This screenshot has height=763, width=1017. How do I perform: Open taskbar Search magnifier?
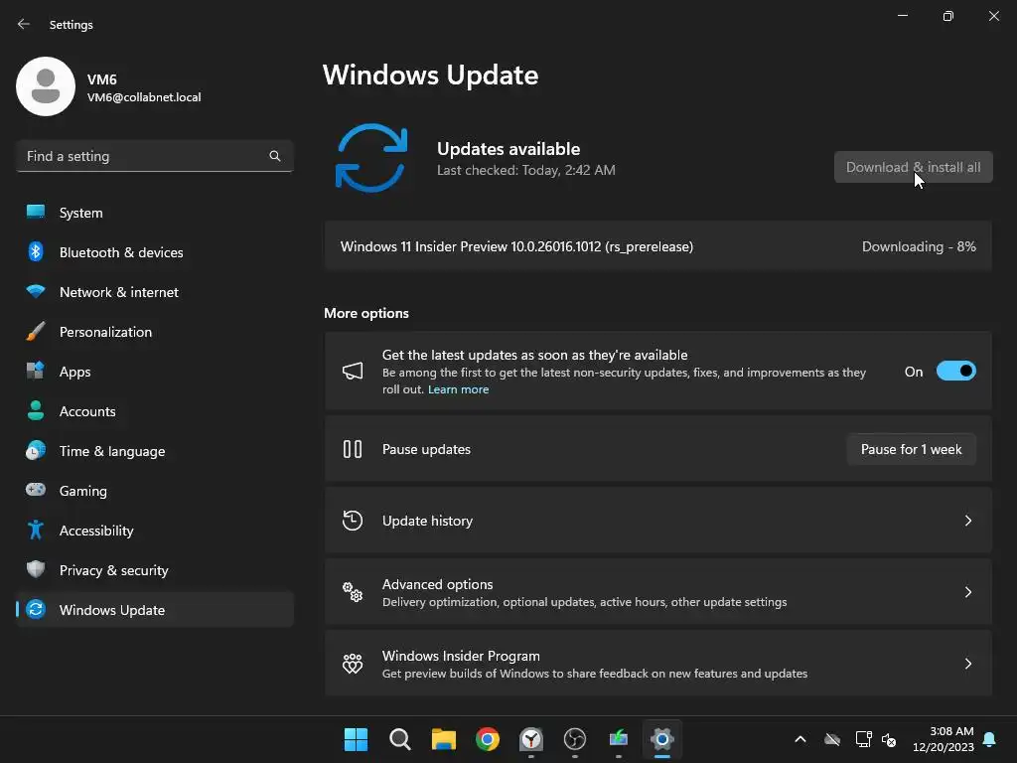(399, 739)
